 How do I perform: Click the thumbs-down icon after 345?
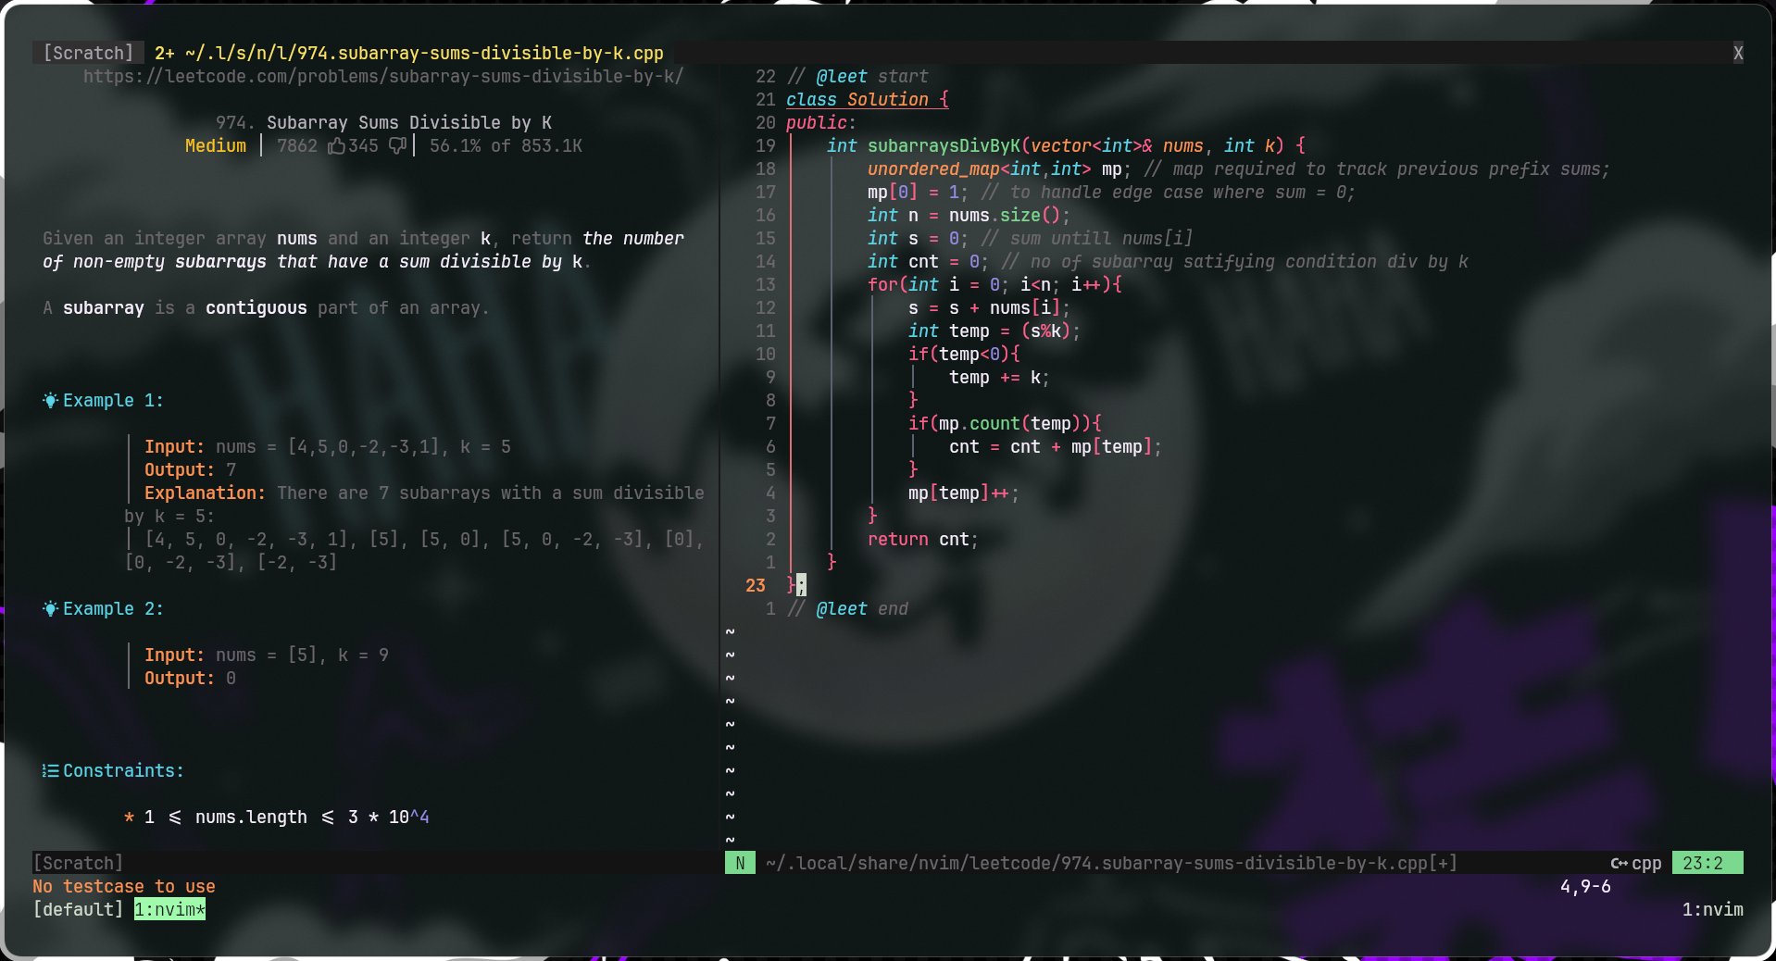[397, 146]
